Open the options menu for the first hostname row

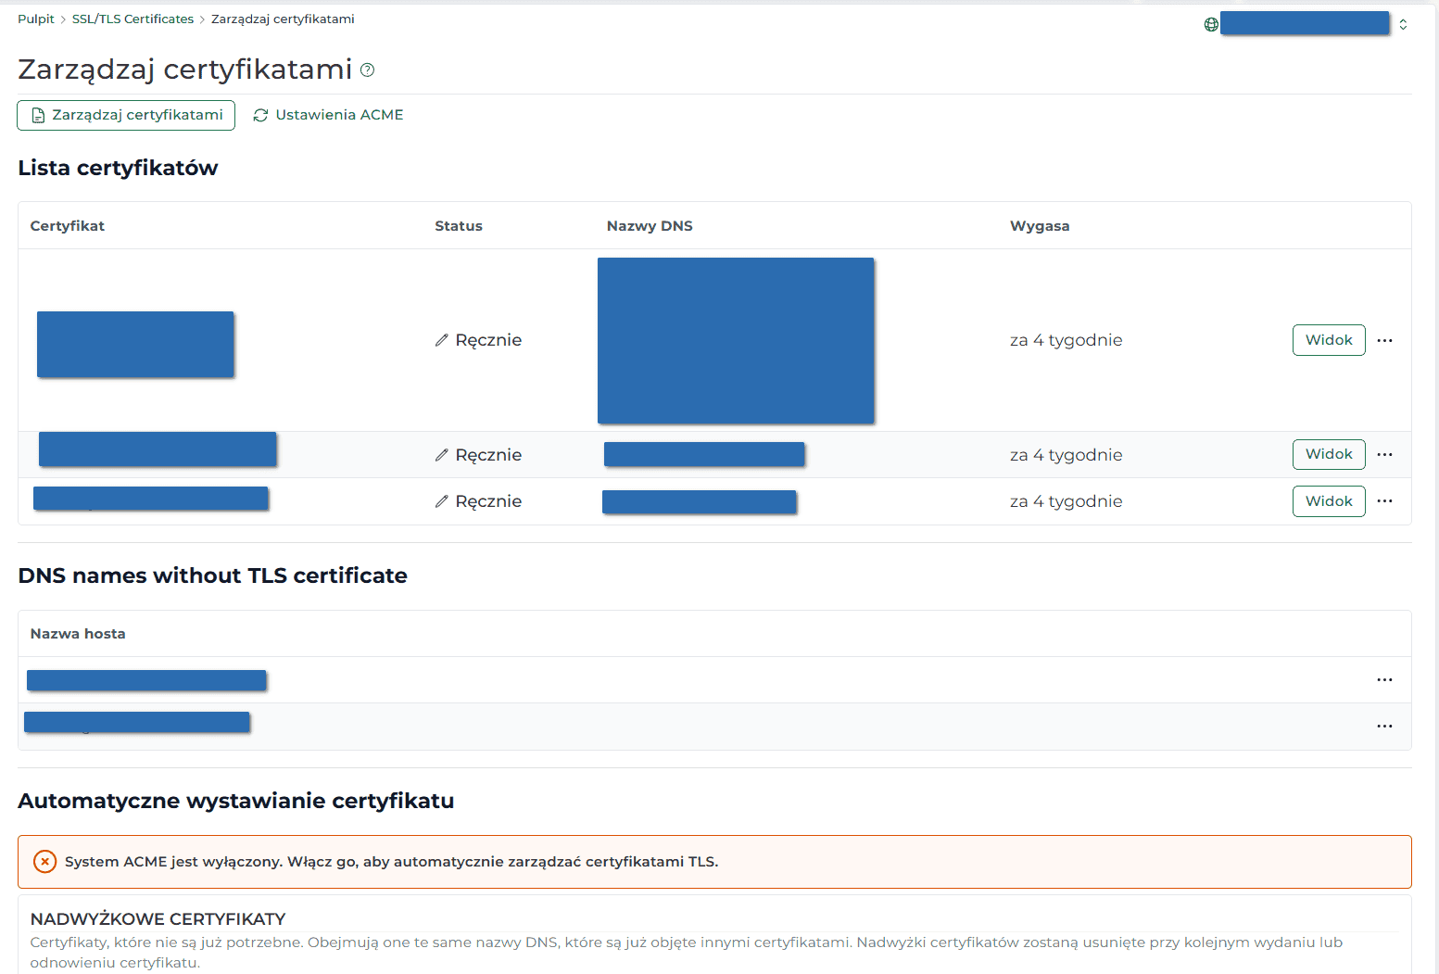(x=1384, y=680)
